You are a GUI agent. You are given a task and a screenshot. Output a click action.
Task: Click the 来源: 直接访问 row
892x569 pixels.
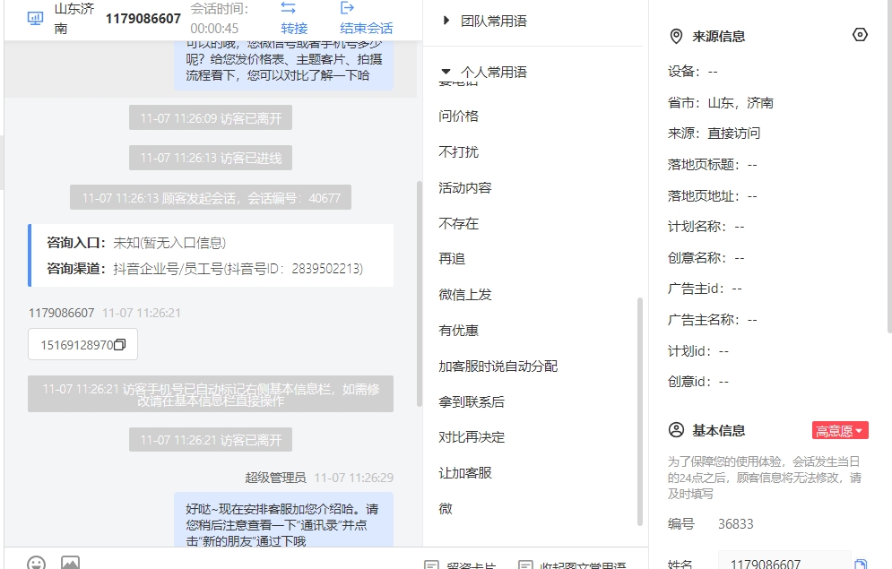point(714,133)
